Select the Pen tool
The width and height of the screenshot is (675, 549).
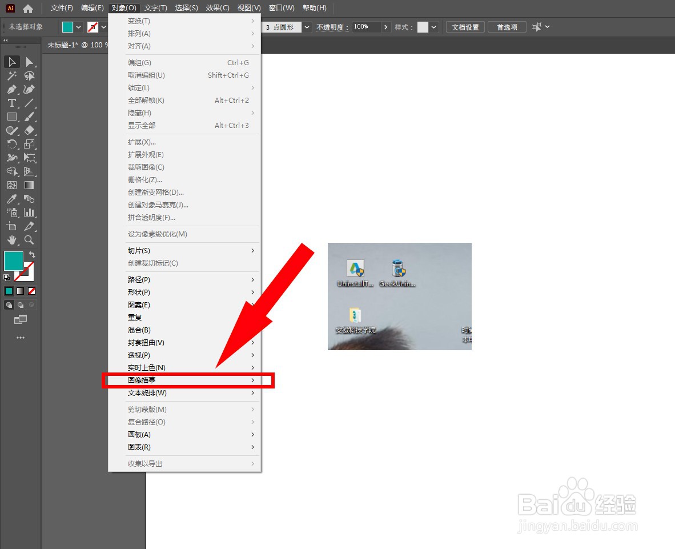(12, 90)
